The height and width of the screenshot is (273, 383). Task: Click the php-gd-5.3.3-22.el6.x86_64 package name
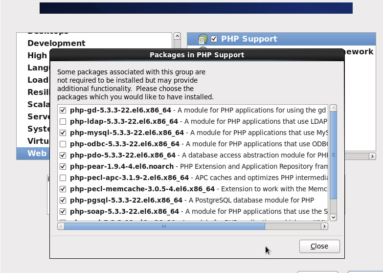[120, 110]
